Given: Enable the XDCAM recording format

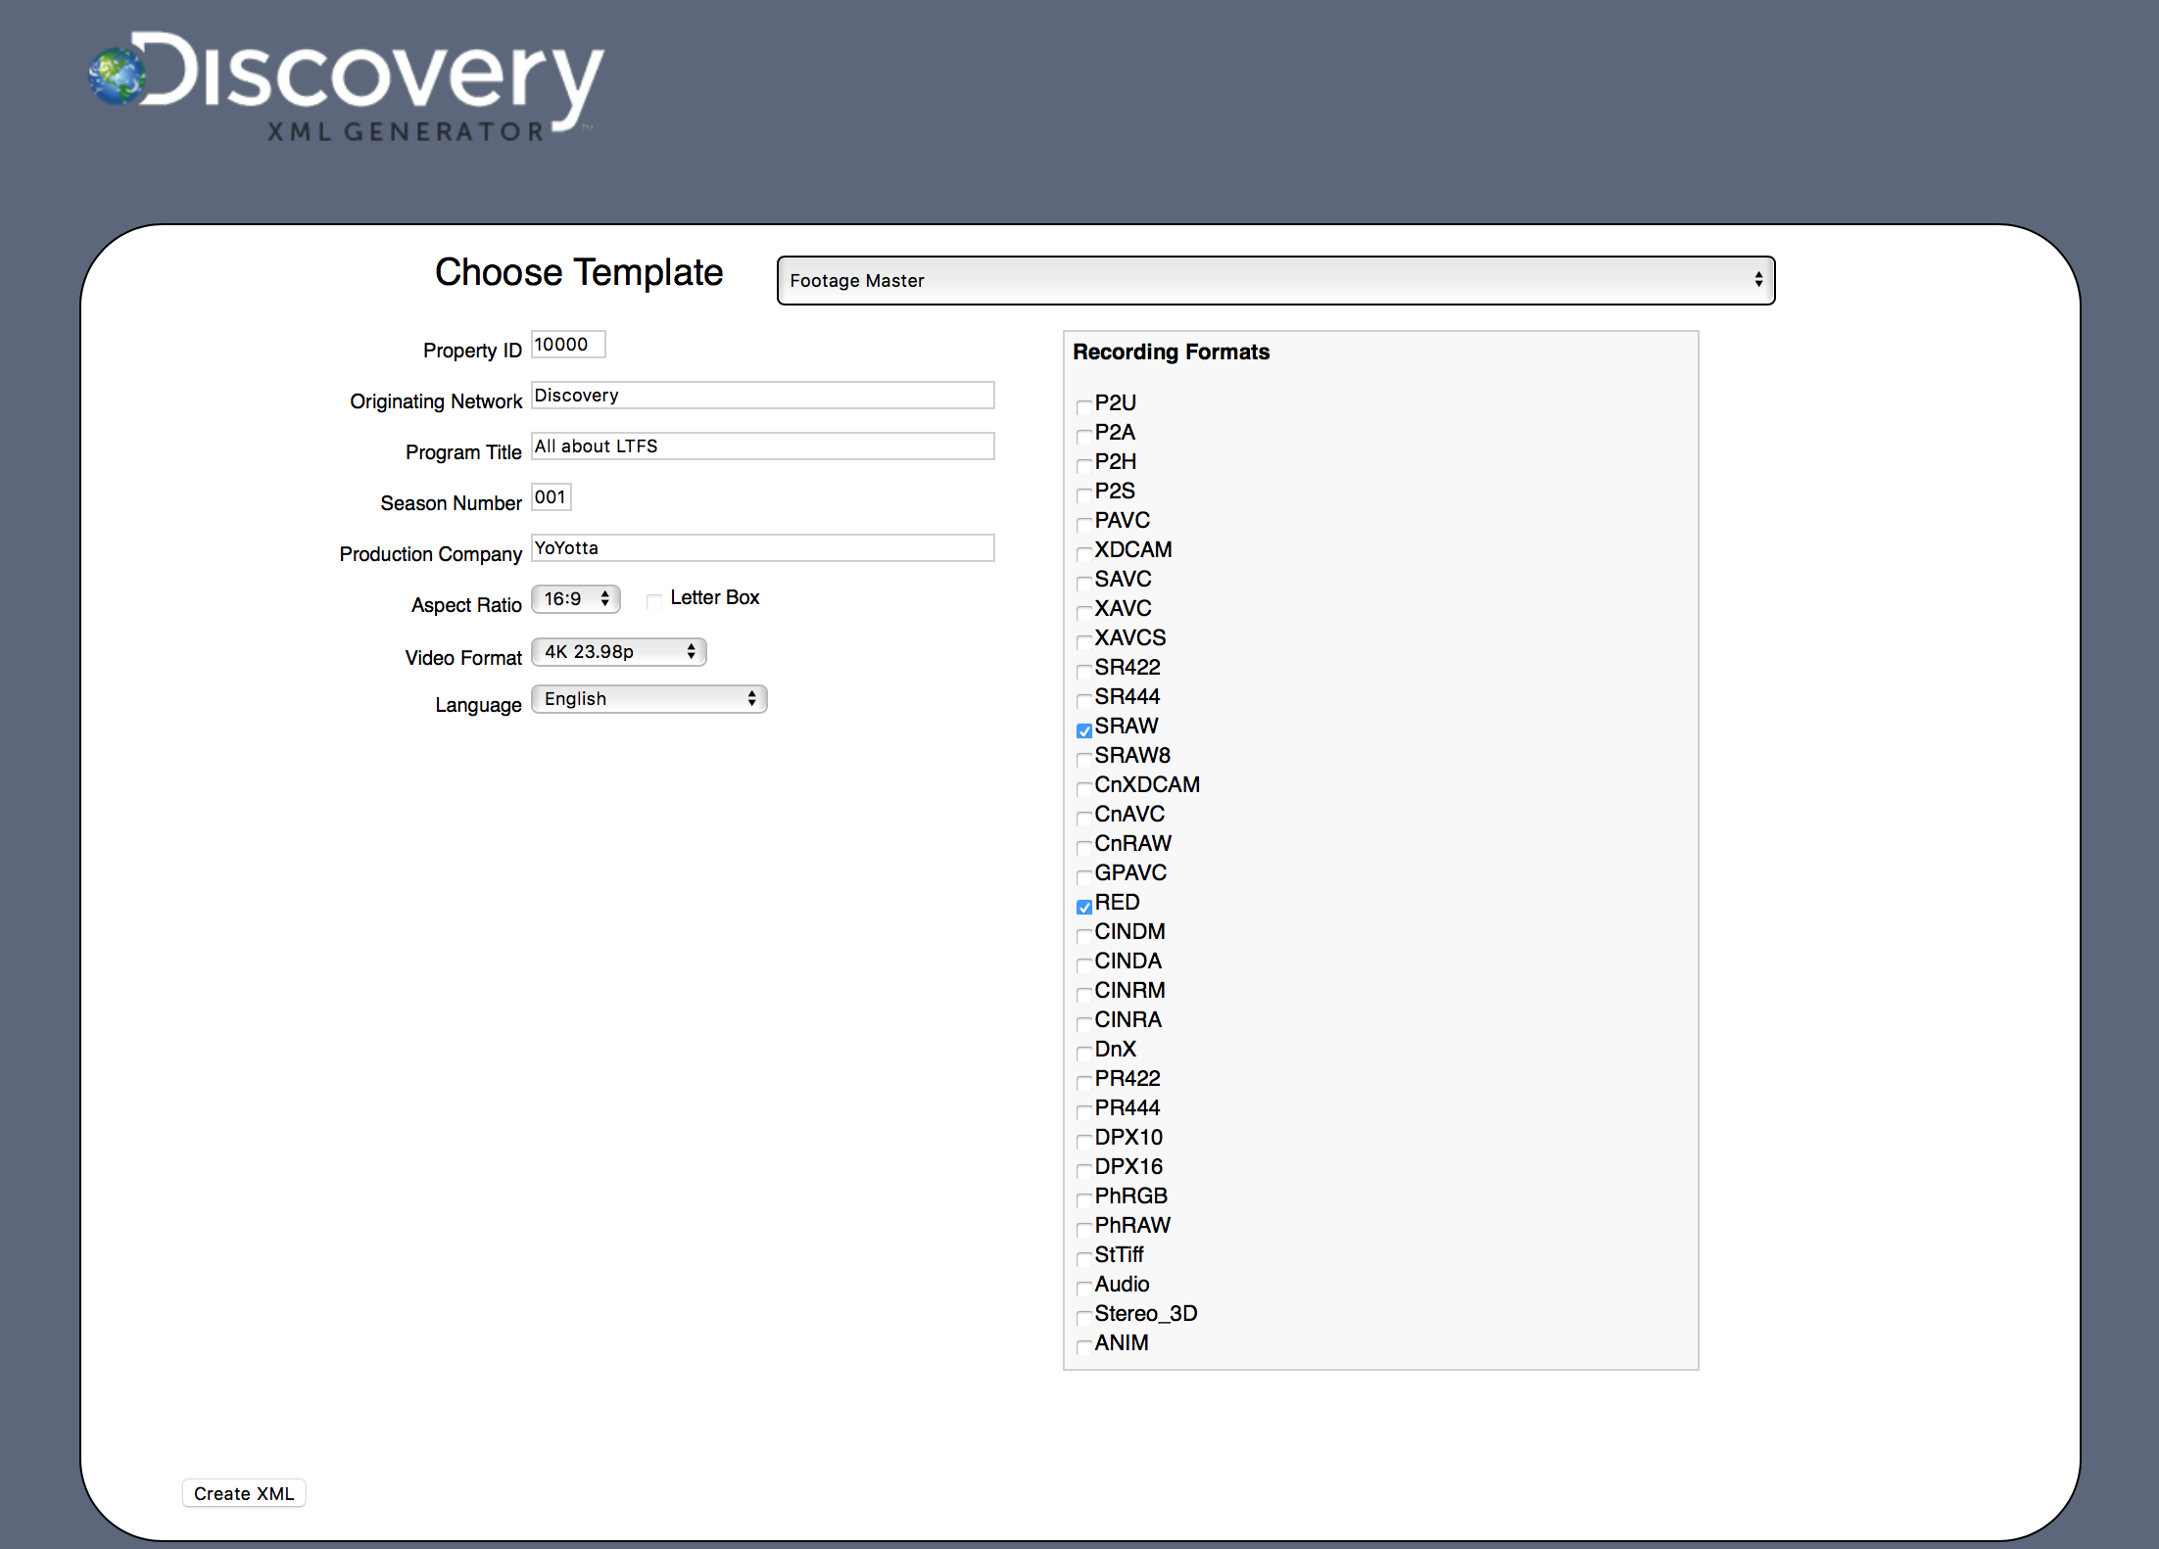Looking at the screenshot, I should coord(1084,553).
